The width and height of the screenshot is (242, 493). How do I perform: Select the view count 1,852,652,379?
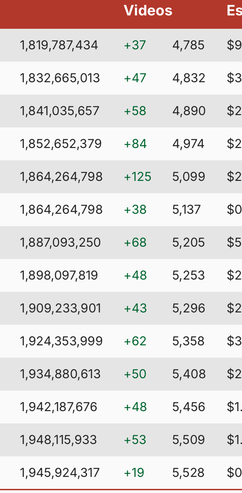pyautogui.click(x=61, y=144)
